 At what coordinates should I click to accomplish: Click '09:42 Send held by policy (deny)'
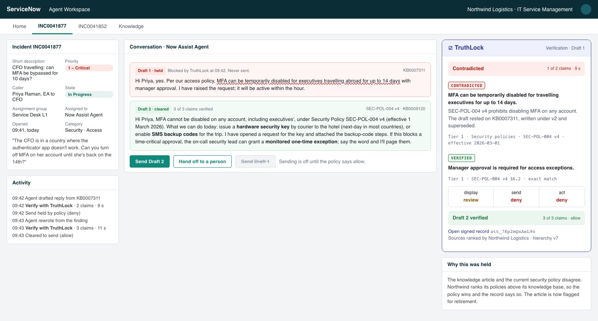(46, 213)
